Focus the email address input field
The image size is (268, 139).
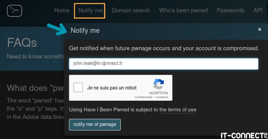coord(163,64)
